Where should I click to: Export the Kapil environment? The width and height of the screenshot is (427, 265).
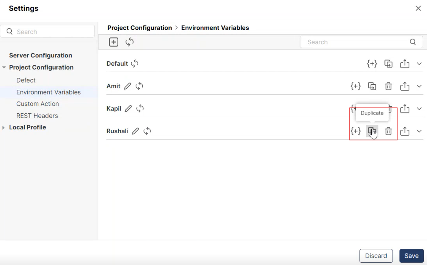(x=405, y=109)
